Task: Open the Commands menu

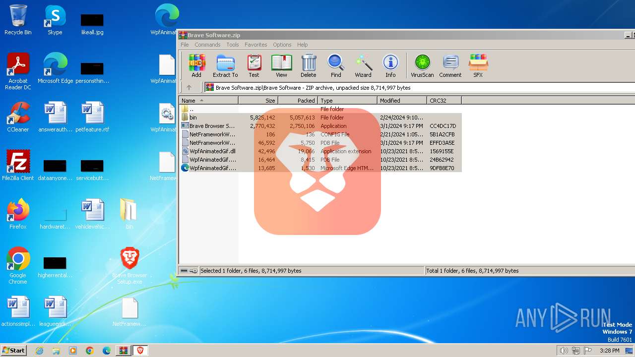Action: tap(207, 45)
